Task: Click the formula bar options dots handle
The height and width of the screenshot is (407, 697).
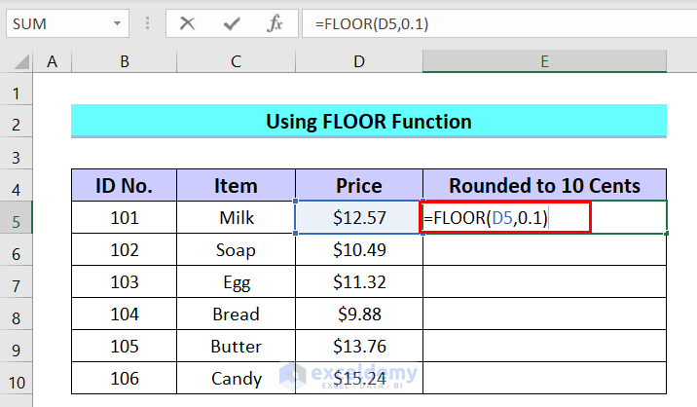Action: pyautogui.click(x=147, y=22)
